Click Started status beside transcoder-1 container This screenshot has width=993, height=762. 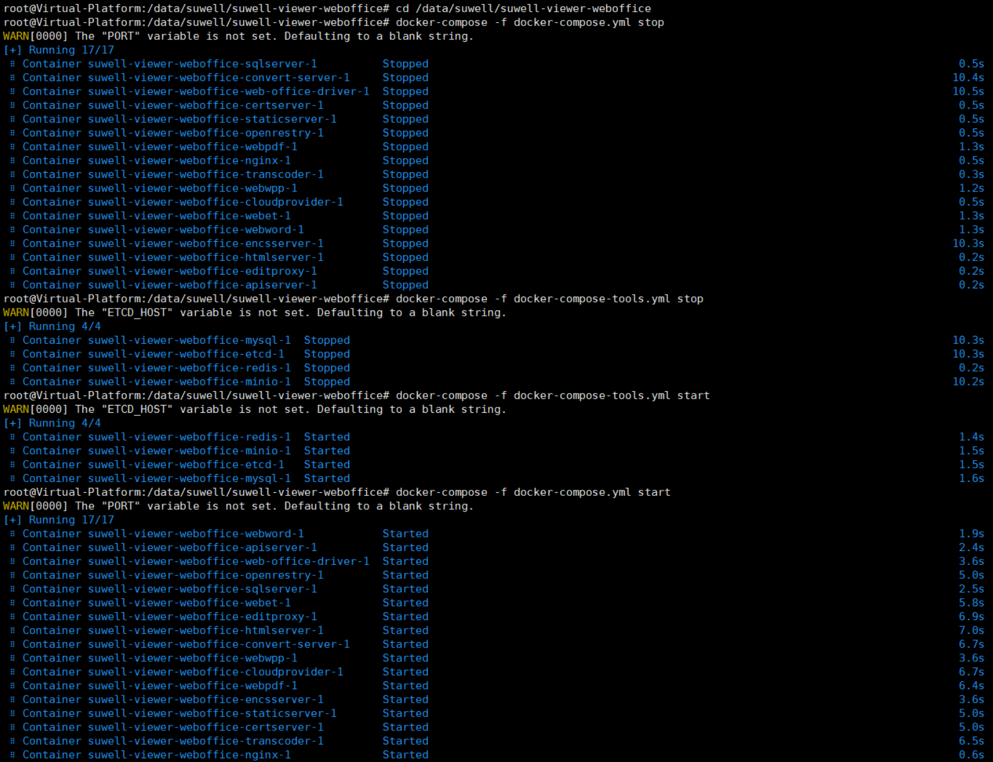(x=405, y=741)
